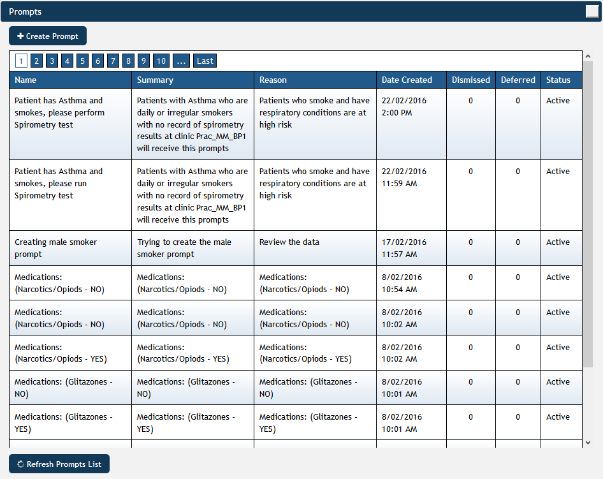Go to the Last page of prompts

tap(205, 61)
